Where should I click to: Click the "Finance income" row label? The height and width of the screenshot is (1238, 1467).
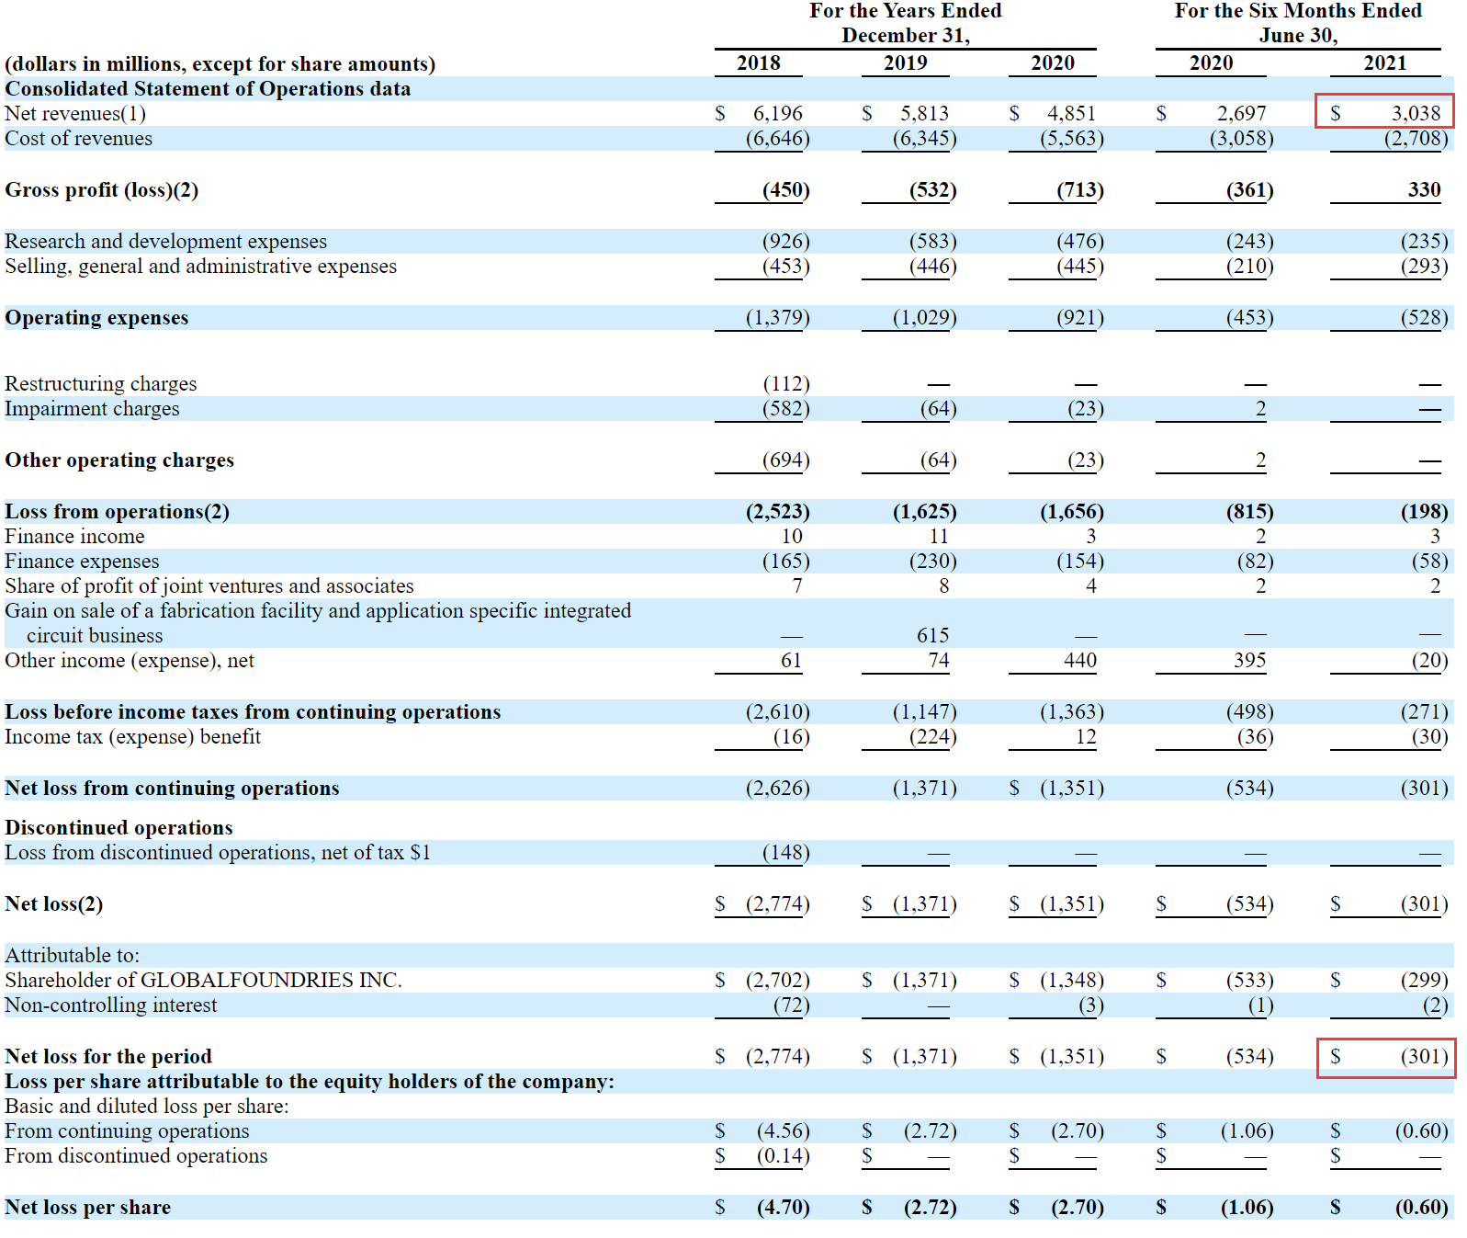pyautogui.click(x=74, y=536)
